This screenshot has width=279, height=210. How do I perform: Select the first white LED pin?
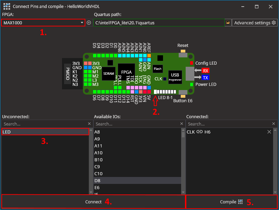coord(155,92)
